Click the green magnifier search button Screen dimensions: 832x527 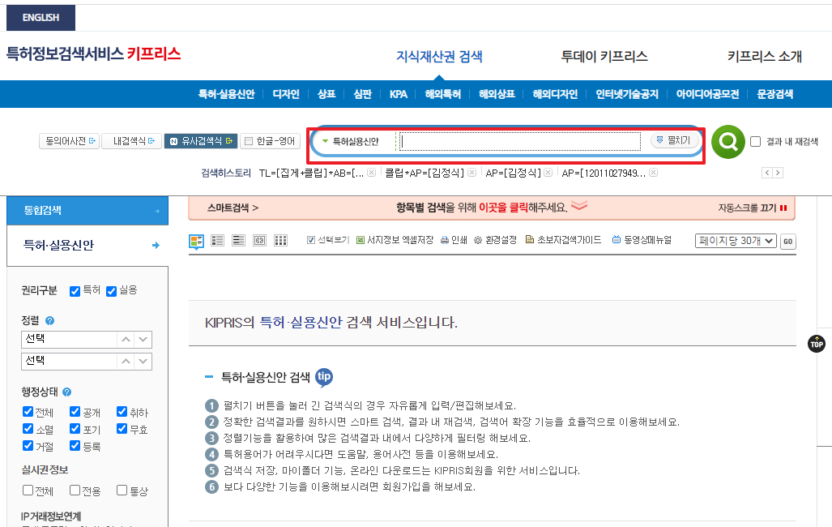tap(728, 142)
